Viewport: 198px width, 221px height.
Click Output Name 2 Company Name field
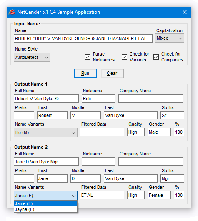(151, 162)
